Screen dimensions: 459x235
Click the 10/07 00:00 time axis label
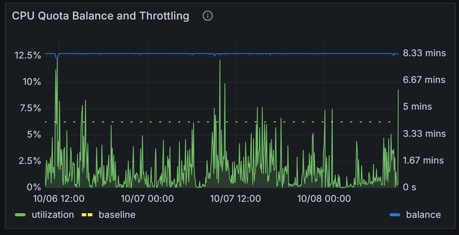tap(147, 199)
